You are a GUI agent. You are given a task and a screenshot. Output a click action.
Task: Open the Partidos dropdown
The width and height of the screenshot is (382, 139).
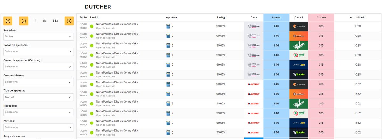click(x=39, y=127)
